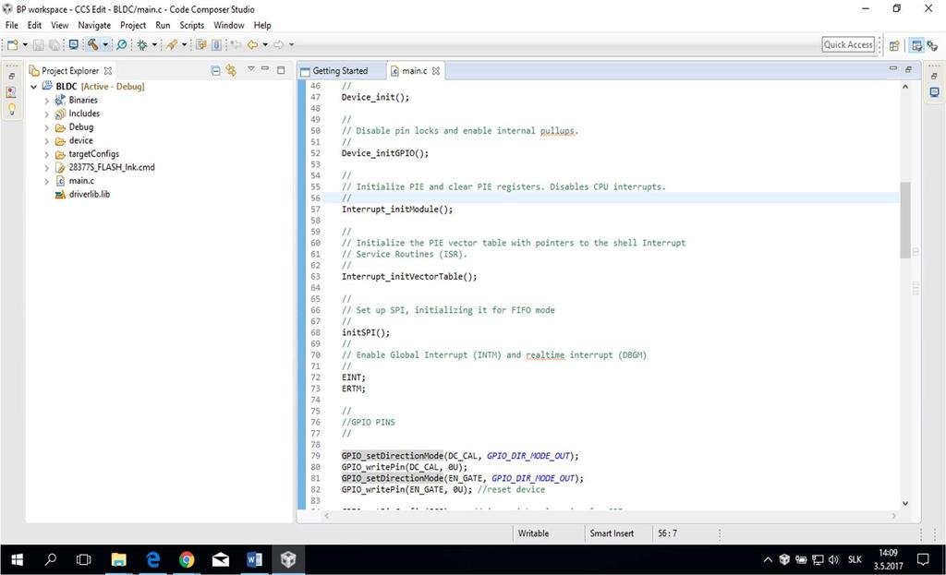
Task: Click the editor scroll down arrow
Action: pyautogui.click(x=905, y=503)
